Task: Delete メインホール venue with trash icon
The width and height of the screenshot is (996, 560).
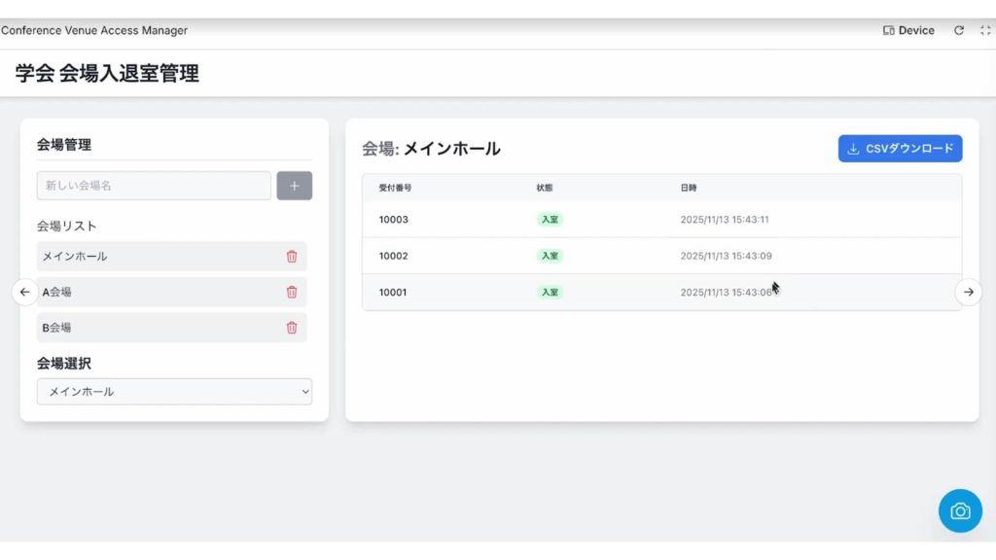Action: tap(292, 257)
